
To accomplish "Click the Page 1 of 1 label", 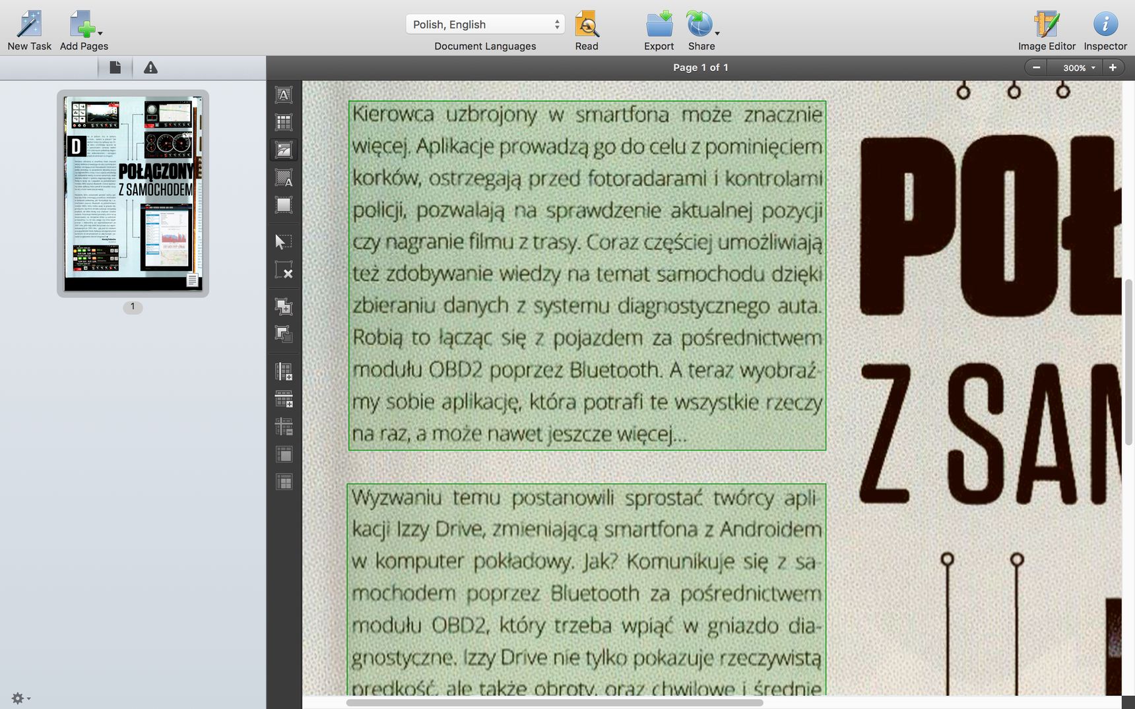I will [x=700, y=67].
